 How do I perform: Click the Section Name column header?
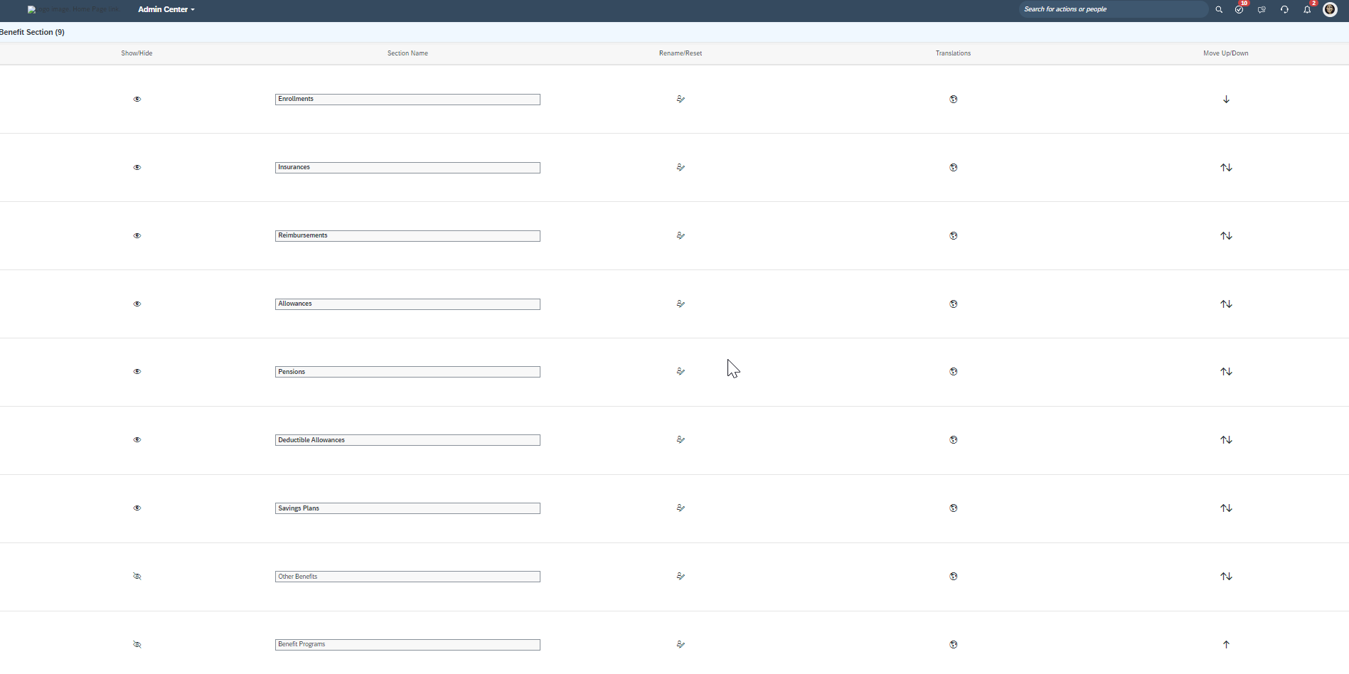407,53
